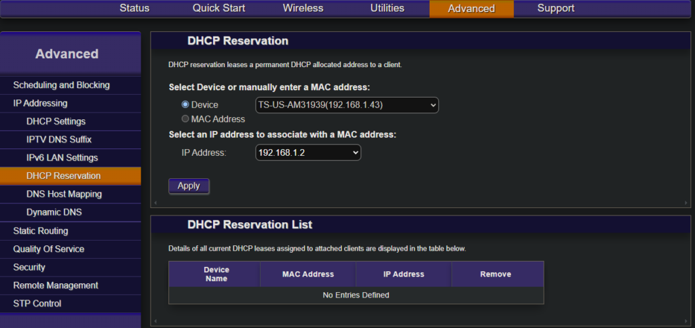Navigate to IPTV DNS Suffix
The height and width of the screenshot is (328, 695).
[58, 140]
